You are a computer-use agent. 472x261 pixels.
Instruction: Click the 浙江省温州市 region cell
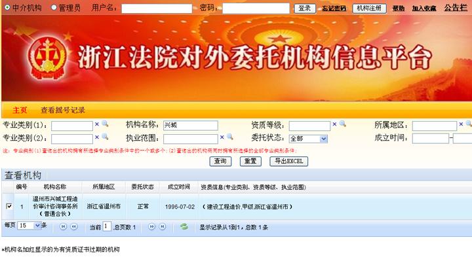point(104,207)
